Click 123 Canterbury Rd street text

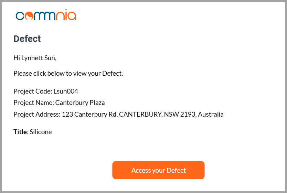pyautogui.click(x=89, y=114)
